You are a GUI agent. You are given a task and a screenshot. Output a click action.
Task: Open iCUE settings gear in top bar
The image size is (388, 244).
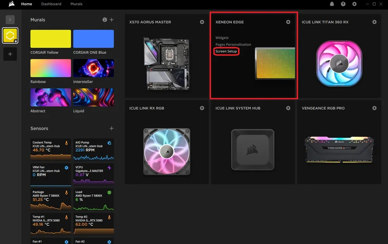pyautogui.click(x=354, y=4)
